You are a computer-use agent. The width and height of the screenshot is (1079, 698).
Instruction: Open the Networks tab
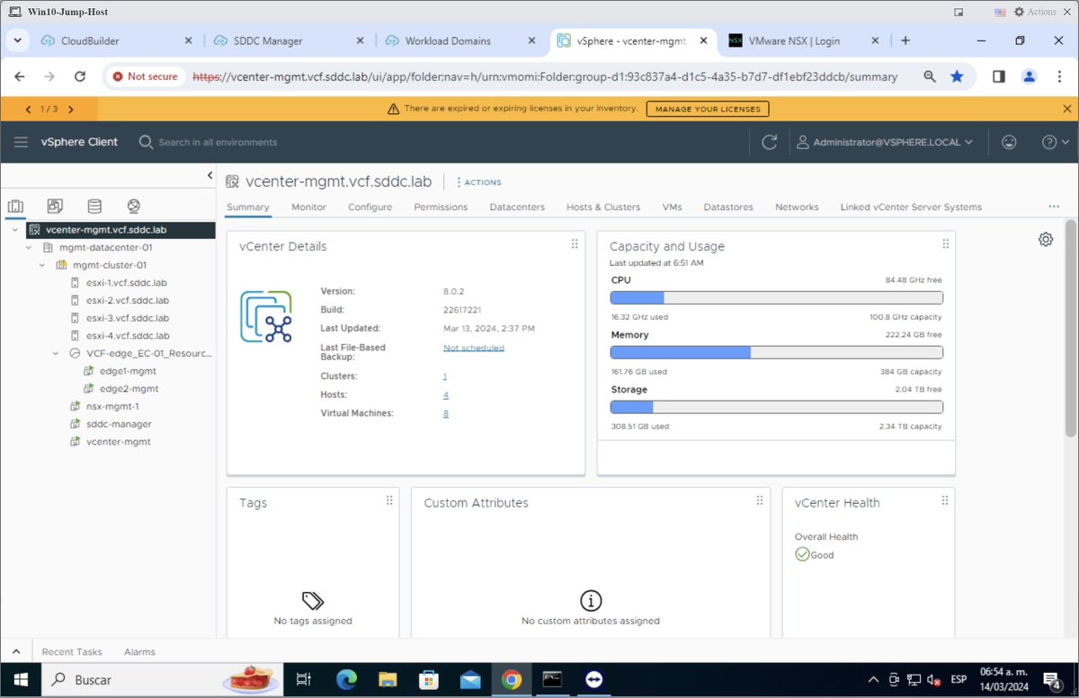pyautogui.click(x=797, y=207)
